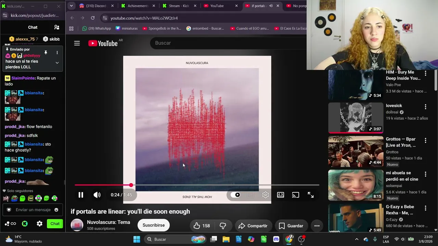Go to YouTube home via logo
Viewport: 438px width, 246px height.
tap(103, 43)
